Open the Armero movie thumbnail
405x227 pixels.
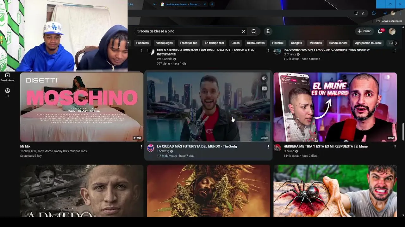click(82, 191)
